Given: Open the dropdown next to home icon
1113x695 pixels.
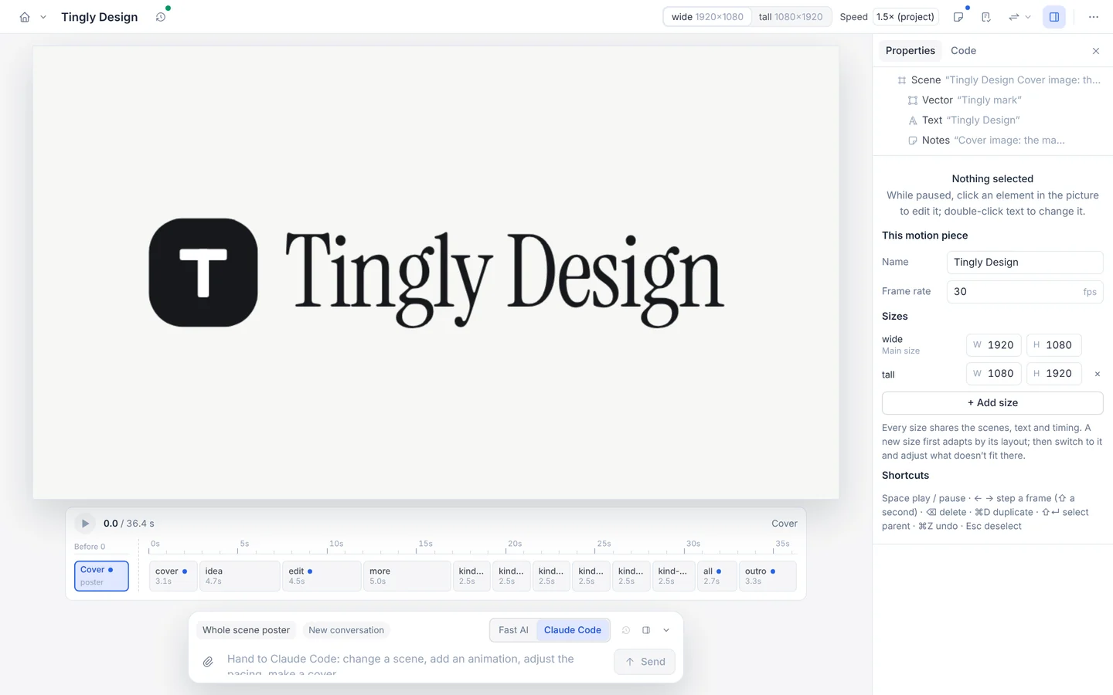Looking at the screenshot, I should click(x=43, y=17).
